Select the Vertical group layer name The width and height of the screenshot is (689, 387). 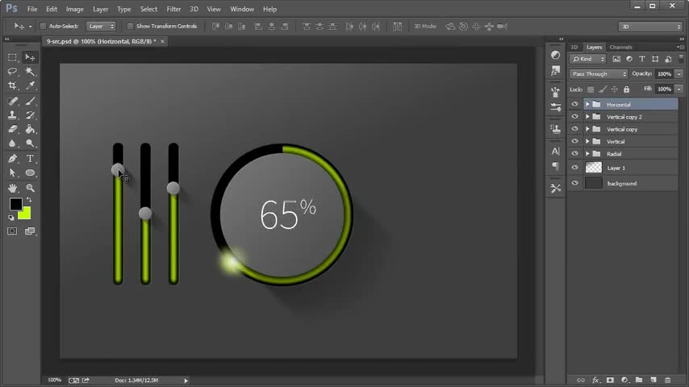pos(616,141)
